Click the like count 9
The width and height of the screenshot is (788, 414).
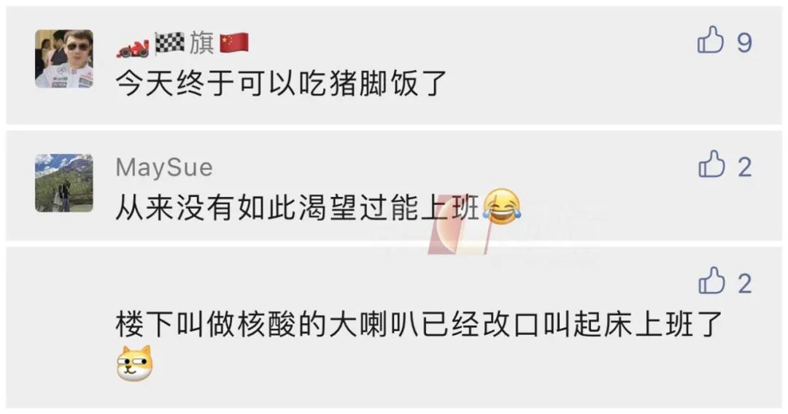pyautogui.click(x=744, y=43)
